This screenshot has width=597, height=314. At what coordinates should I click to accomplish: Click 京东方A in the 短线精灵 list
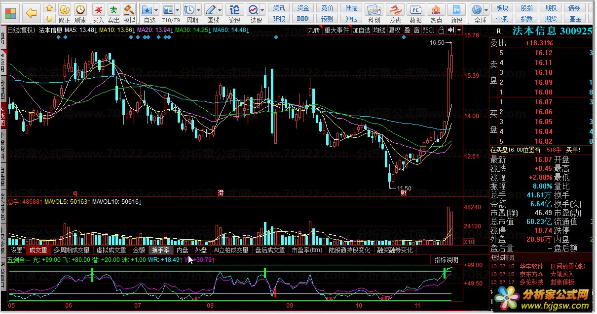pos(531,274)
